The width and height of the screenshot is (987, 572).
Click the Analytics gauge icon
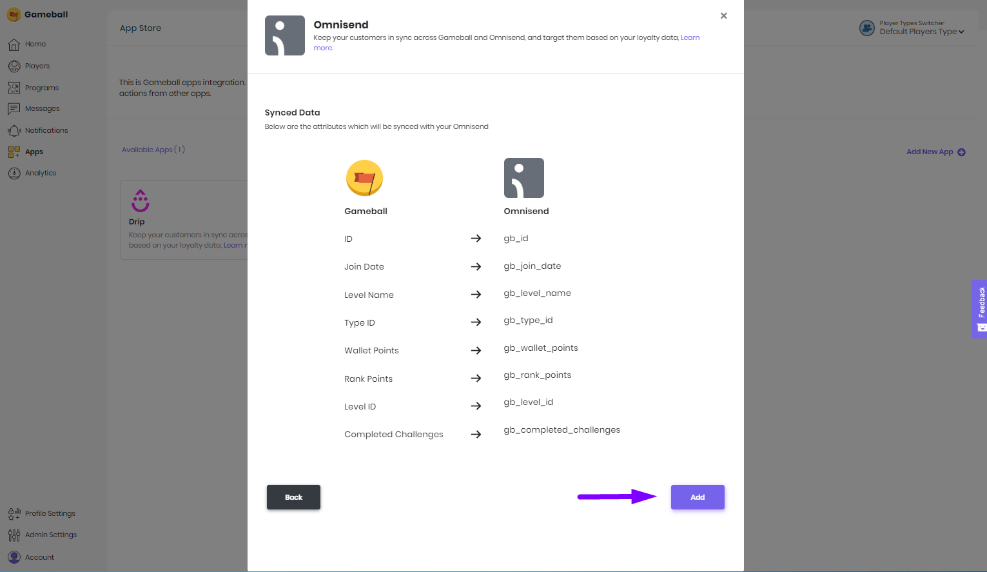(x=14, y=173)
